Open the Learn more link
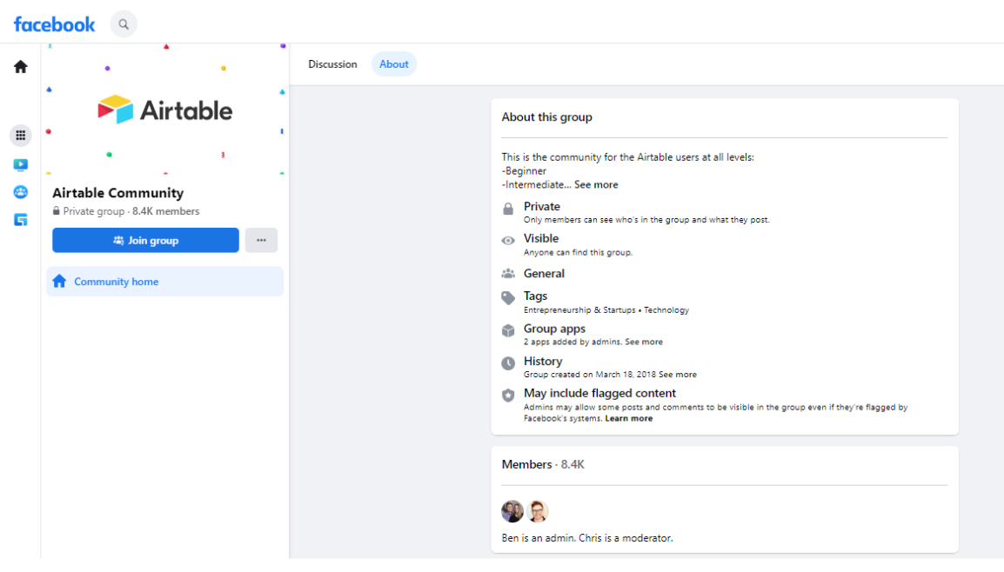The width and height of the screenshot is (1004, 572). coord(629,418)
